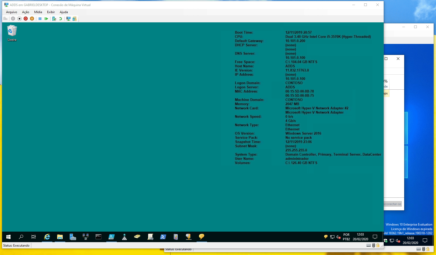Open the Arquivo menu
This screenshot has height=255, width=436.
pyautogui.click(x=11, y=12)
